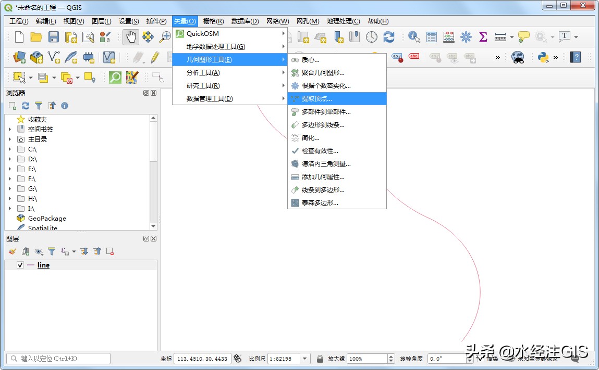Select the Pan Map hand tool
Screen dimensions: 599x370
pyautogui.click(x=131, y=37)
